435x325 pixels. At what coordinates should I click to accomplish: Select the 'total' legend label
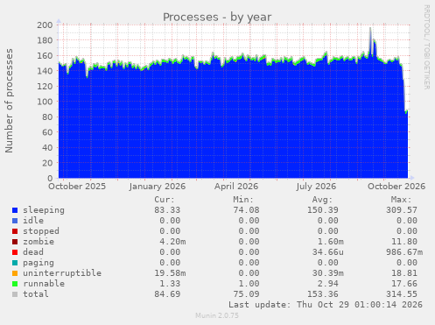(36, 294)
